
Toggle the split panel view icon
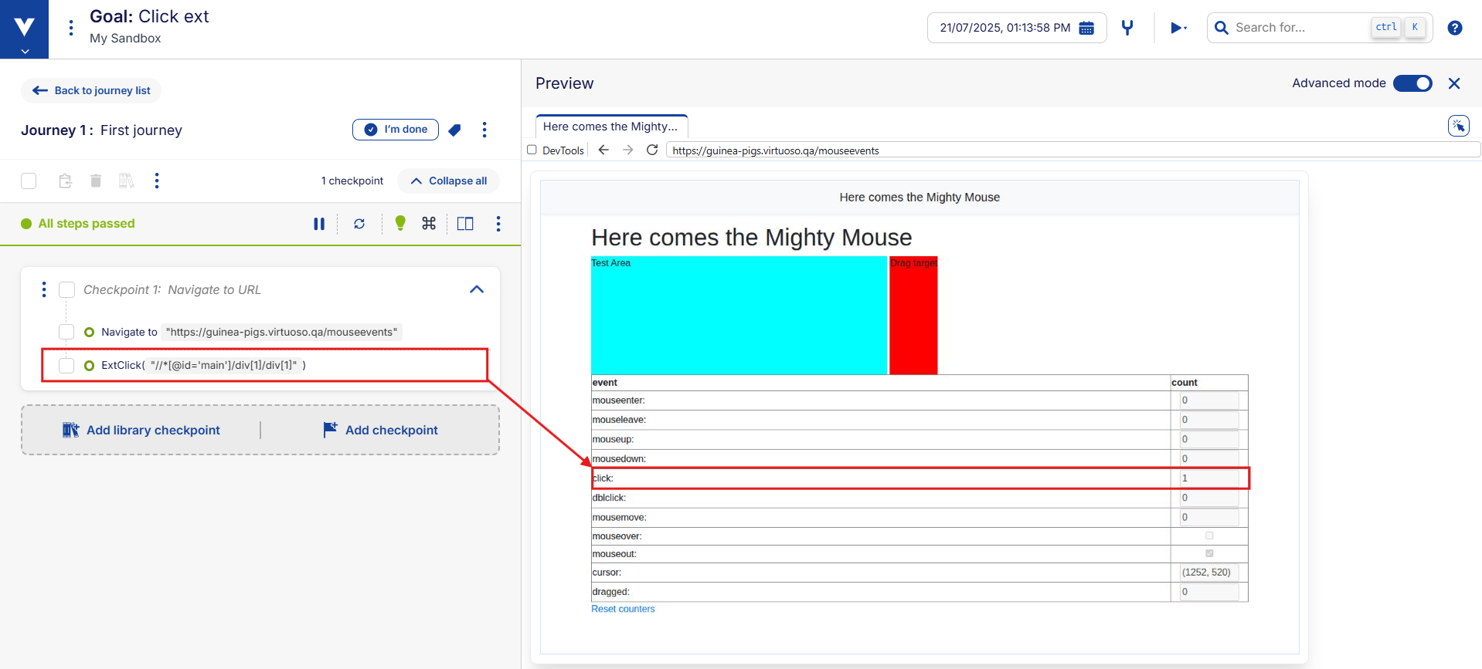click(465, 224)
